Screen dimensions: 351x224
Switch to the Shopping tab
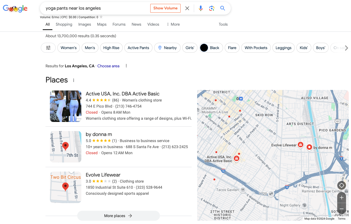click(64, 24)
